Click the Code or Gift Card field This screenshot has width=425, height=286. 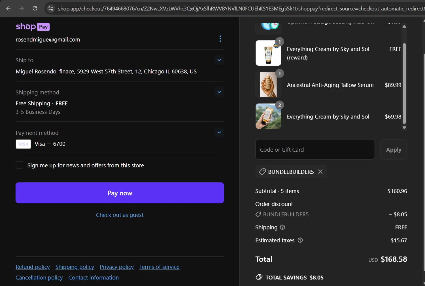[315, 149]
